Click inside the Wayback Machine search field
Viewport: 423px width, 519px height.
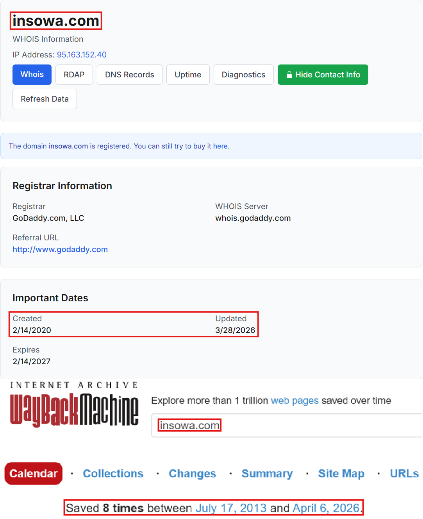273,425
